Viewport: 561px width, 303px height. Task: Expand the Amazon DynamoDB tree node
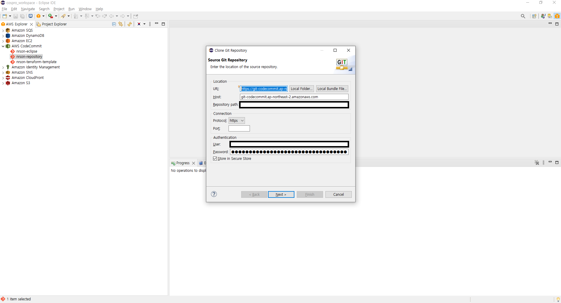pos(3,36)
